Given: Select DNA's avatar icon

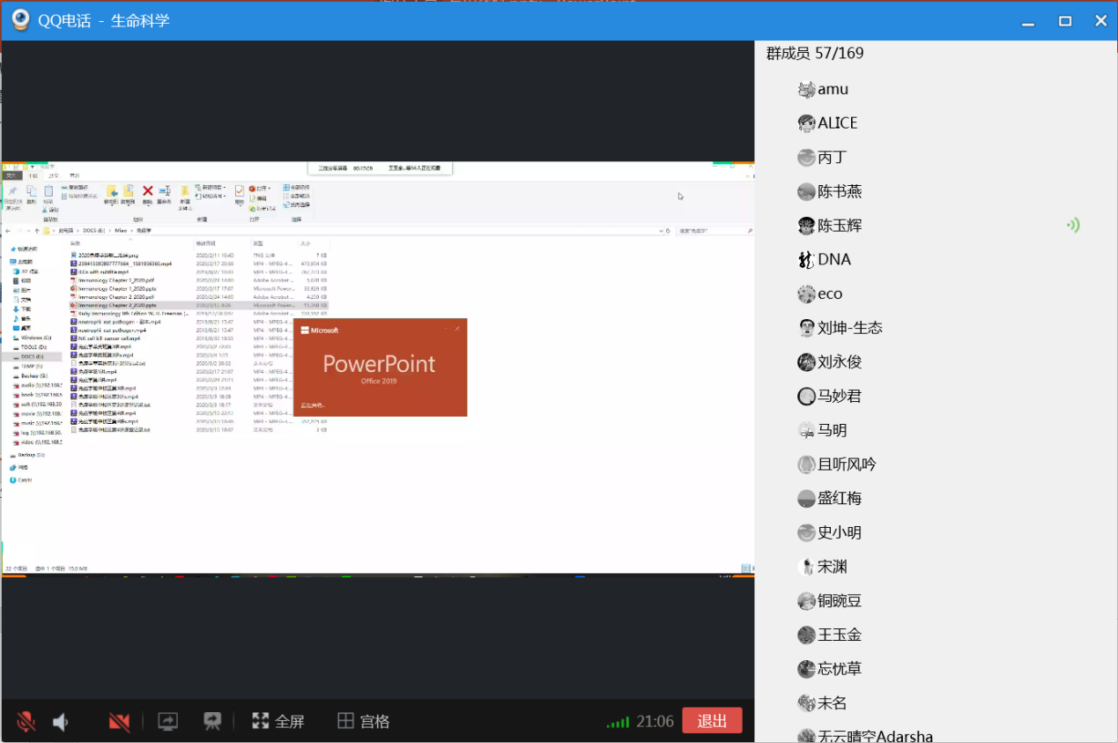Looking at the screenshot, I should (806, 260).
